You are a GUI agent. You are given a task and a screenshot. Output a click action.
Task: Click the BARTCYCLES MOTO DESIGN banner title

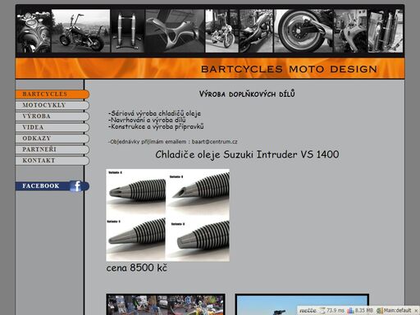tap(289, 69)
